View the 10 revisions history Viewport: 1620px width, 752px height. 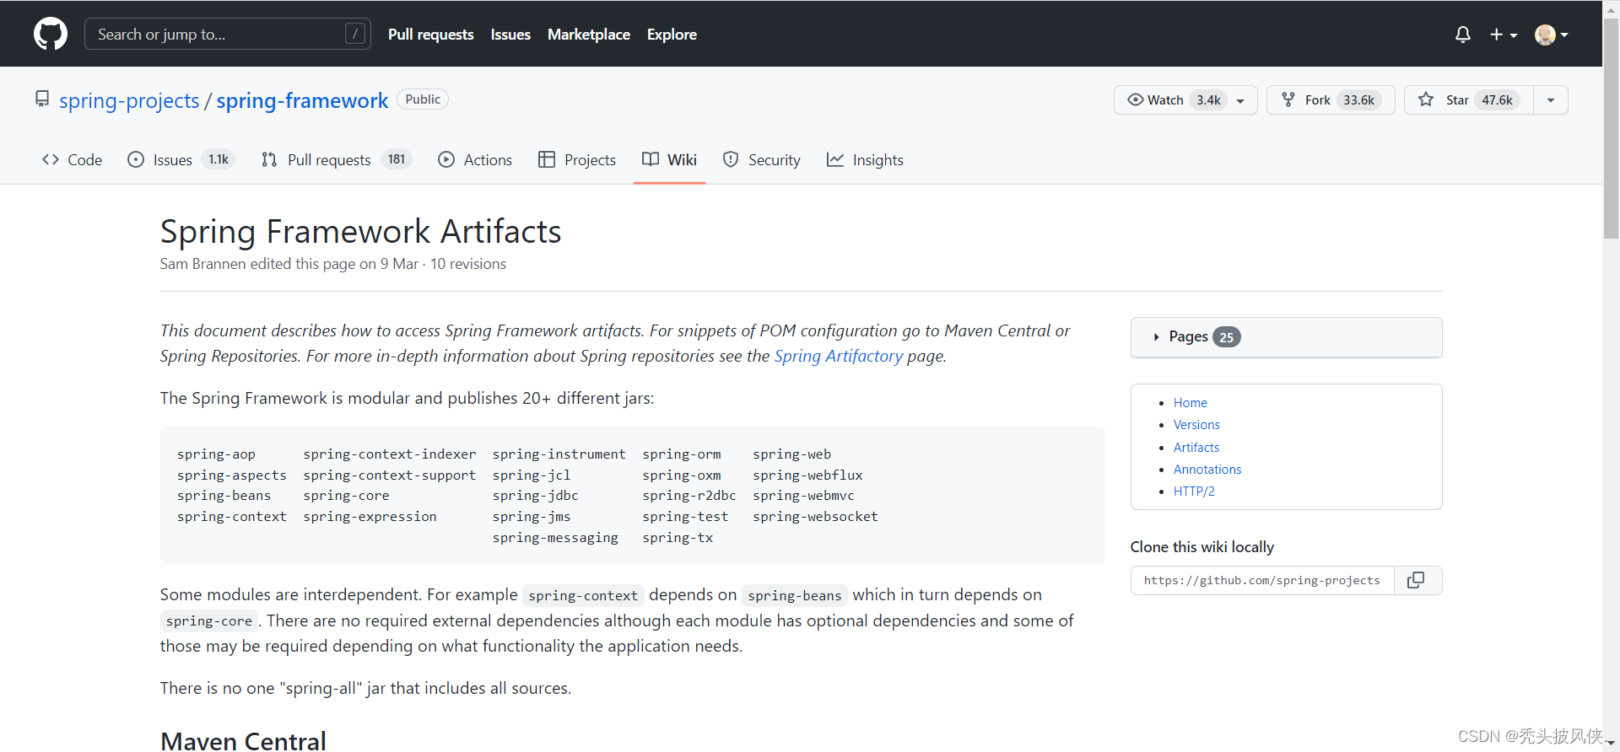[x=468, y=264]
